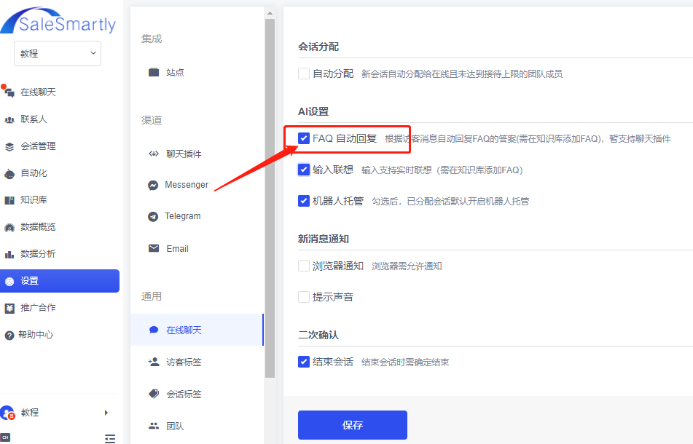
Task: Open the Messenger channel settings
Action: tap(197, 185)
